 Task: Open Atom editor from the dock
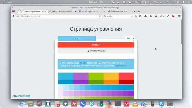pyautogui.click(x=39, y=103)
